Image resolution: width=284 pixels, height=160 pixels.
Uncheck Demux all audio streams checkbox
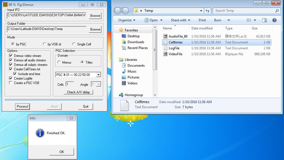tap(11, 60)
